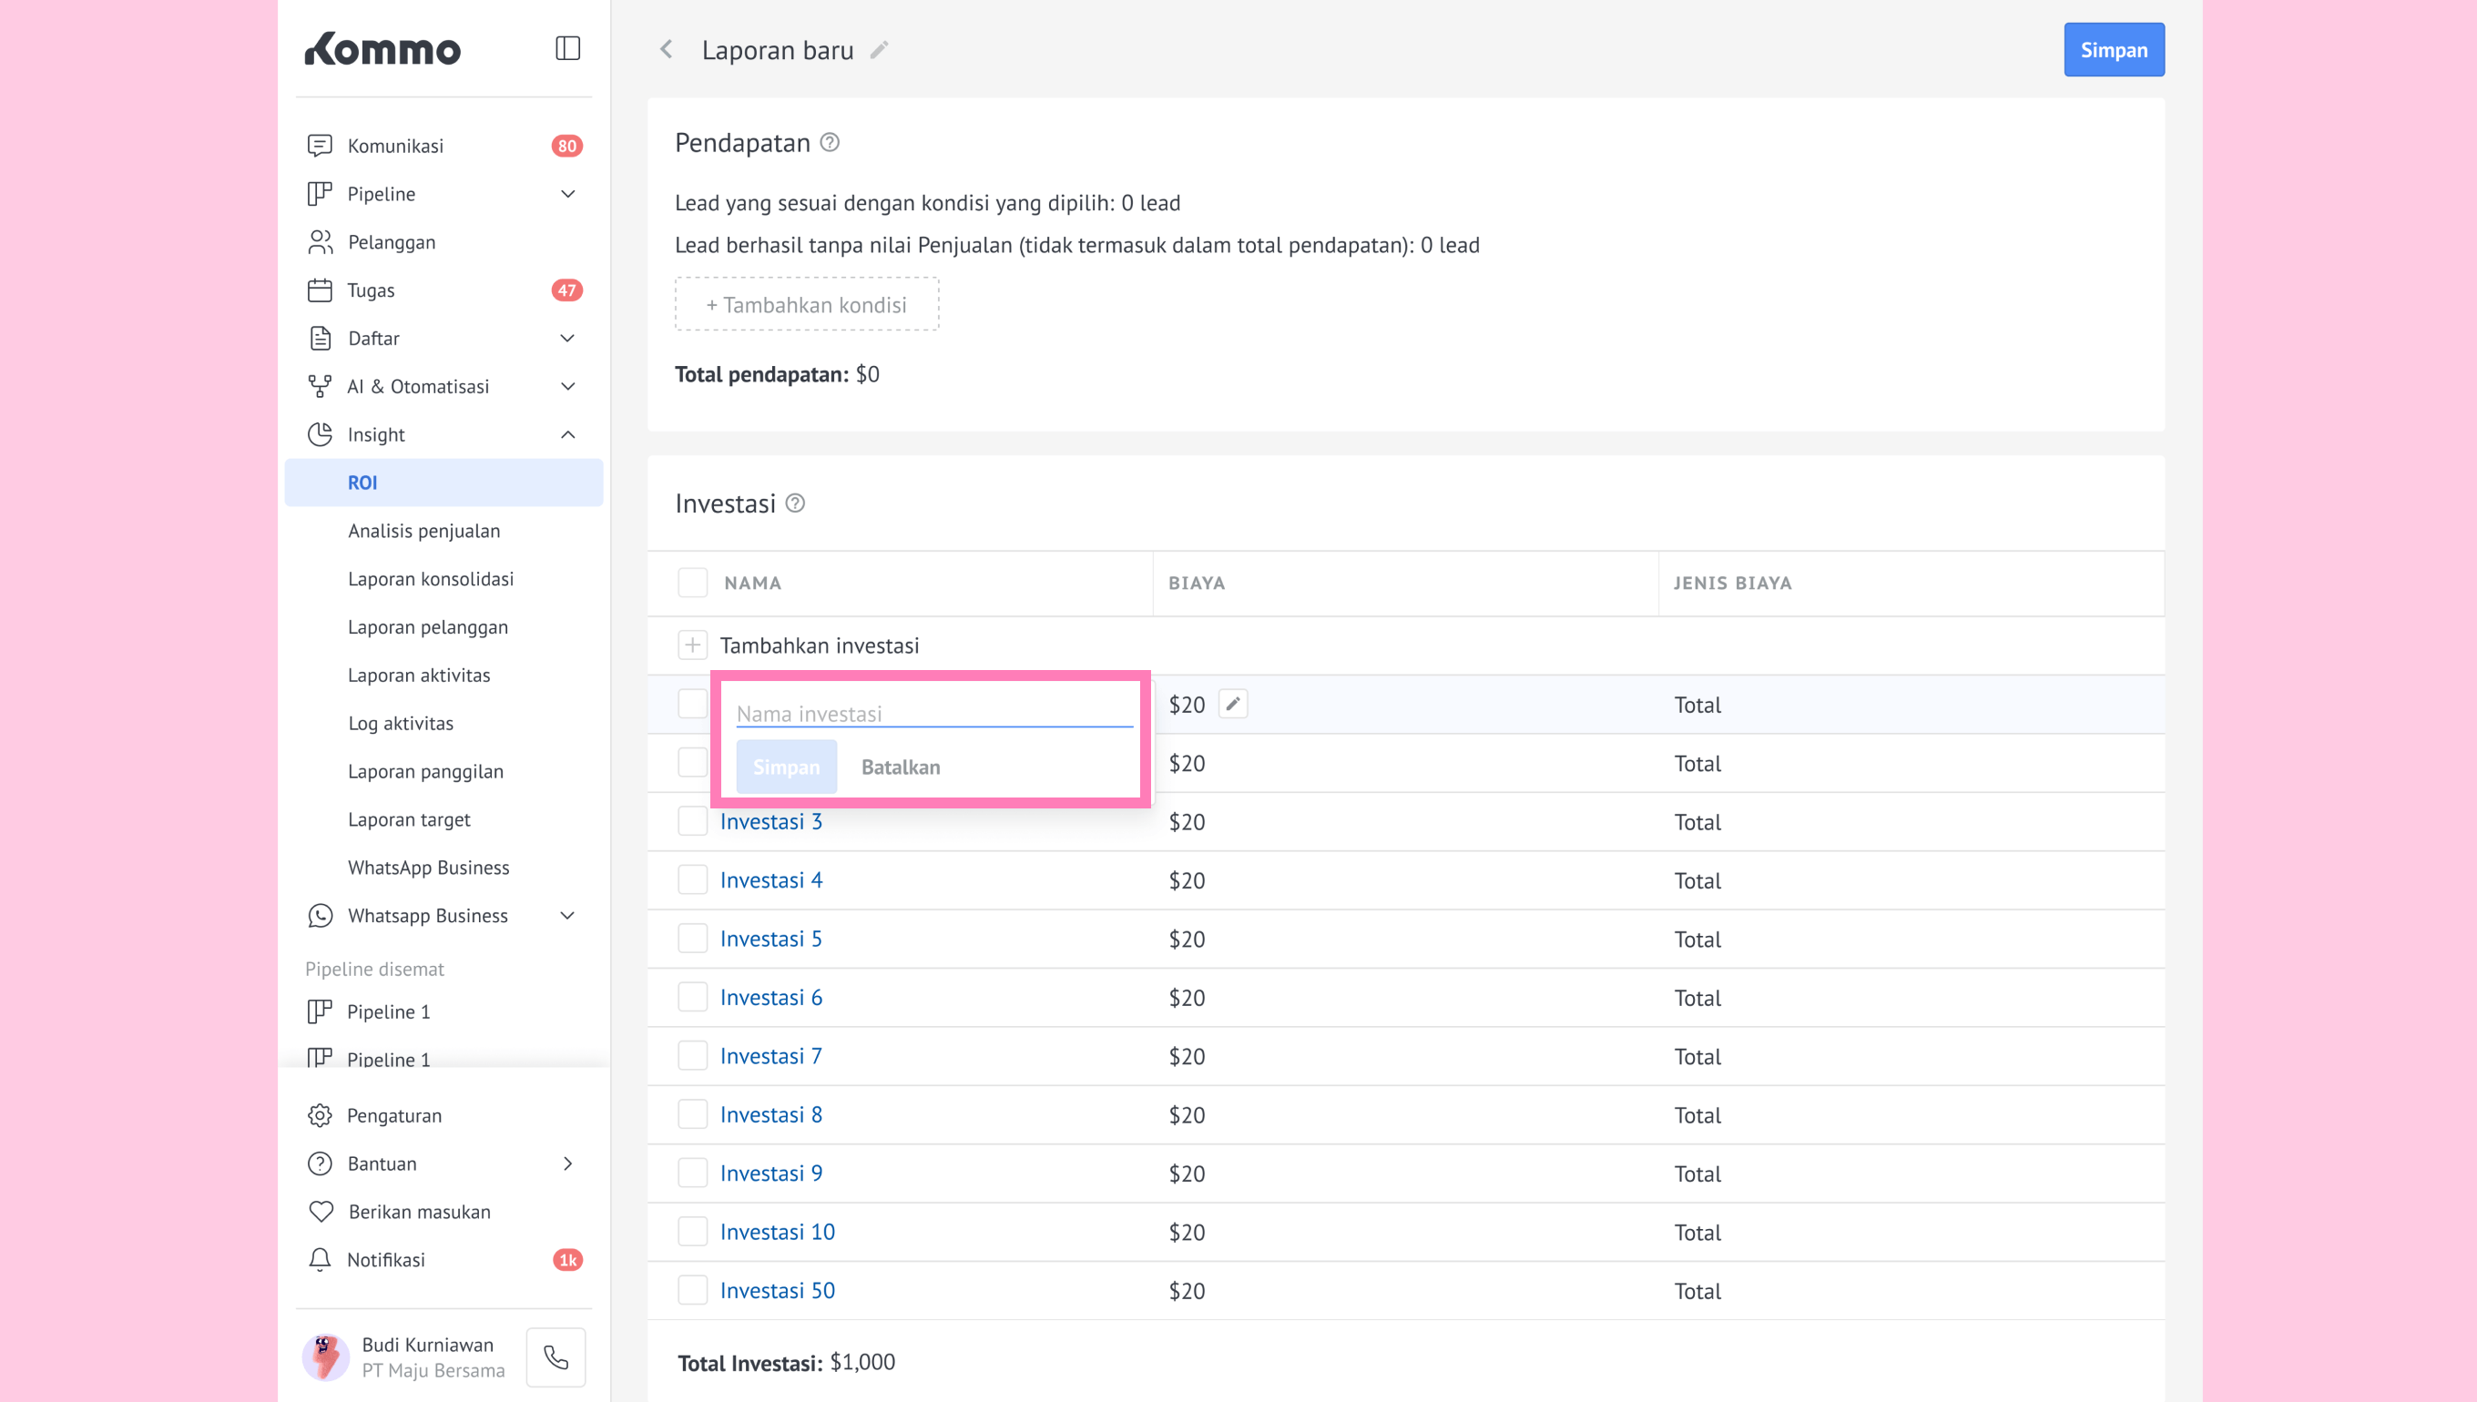Open Notifikasi bell in sidebar
Viewport: 2477px width, 1402px height.
(x=320, y=1259)
